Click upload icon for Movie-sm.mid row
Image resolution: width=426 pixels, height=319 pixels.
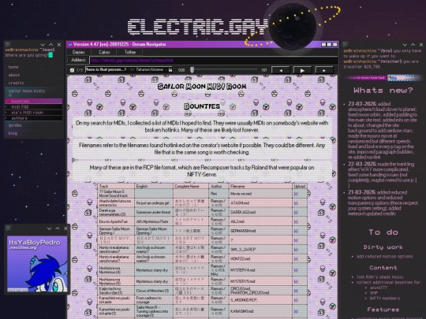(x=296, y=194)
